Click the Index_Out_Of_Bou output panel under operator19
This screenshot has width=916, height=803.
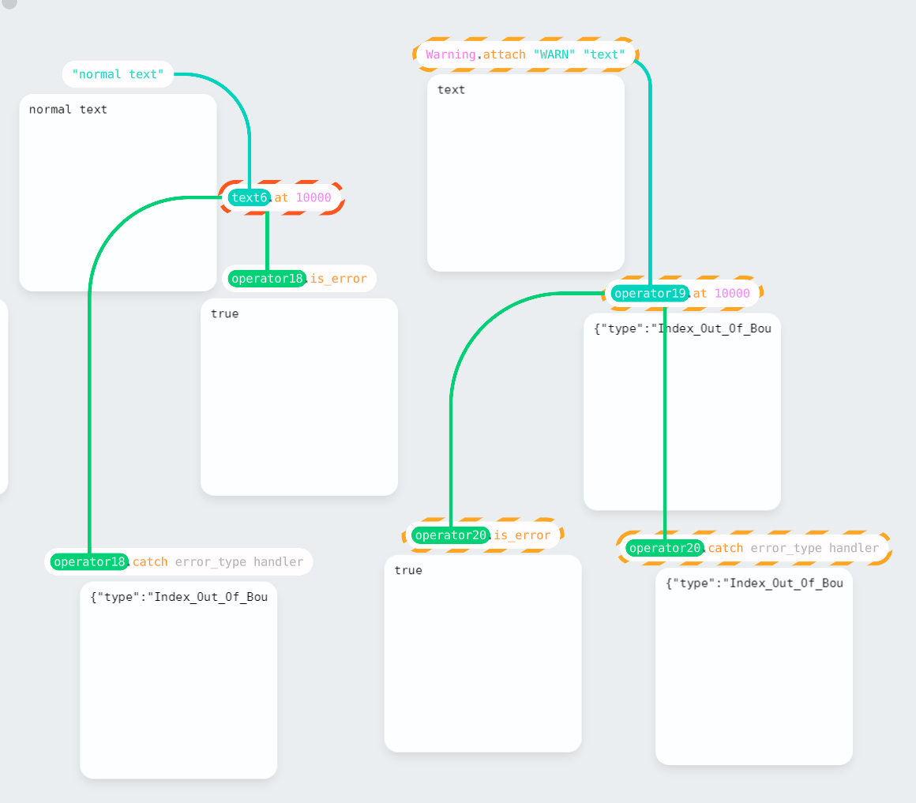point(681,411)
